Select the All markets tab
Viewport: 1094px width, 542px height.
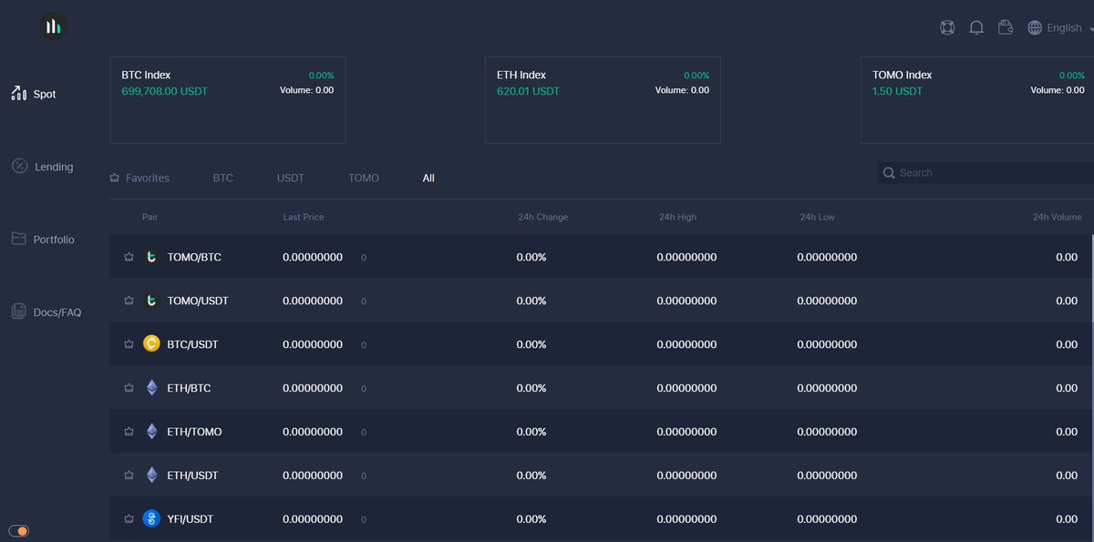pyautogui.click(x=428, y=178)
